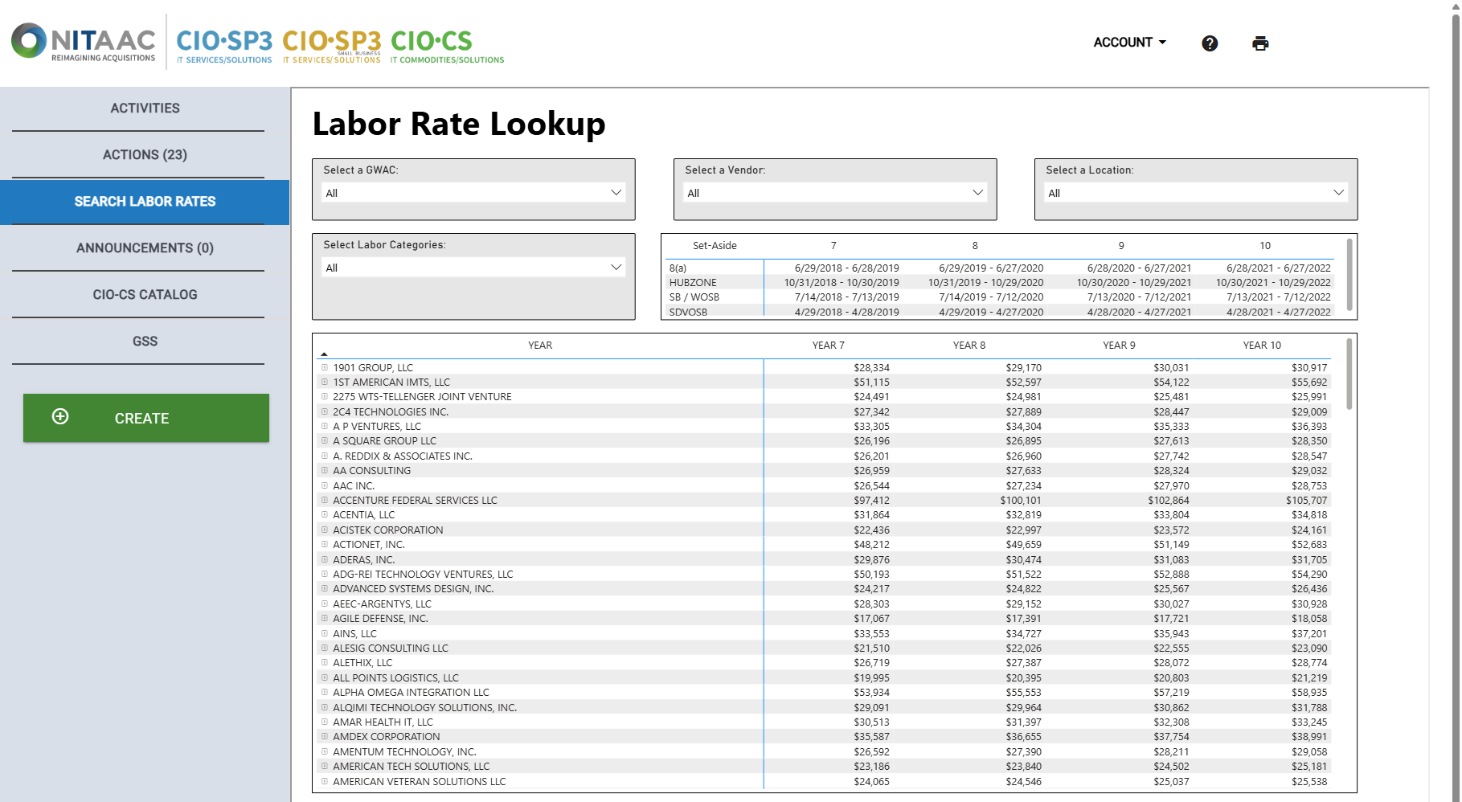Click the green Create button
Viewport: 1462px width, 802px height.
tap(145, 417)
